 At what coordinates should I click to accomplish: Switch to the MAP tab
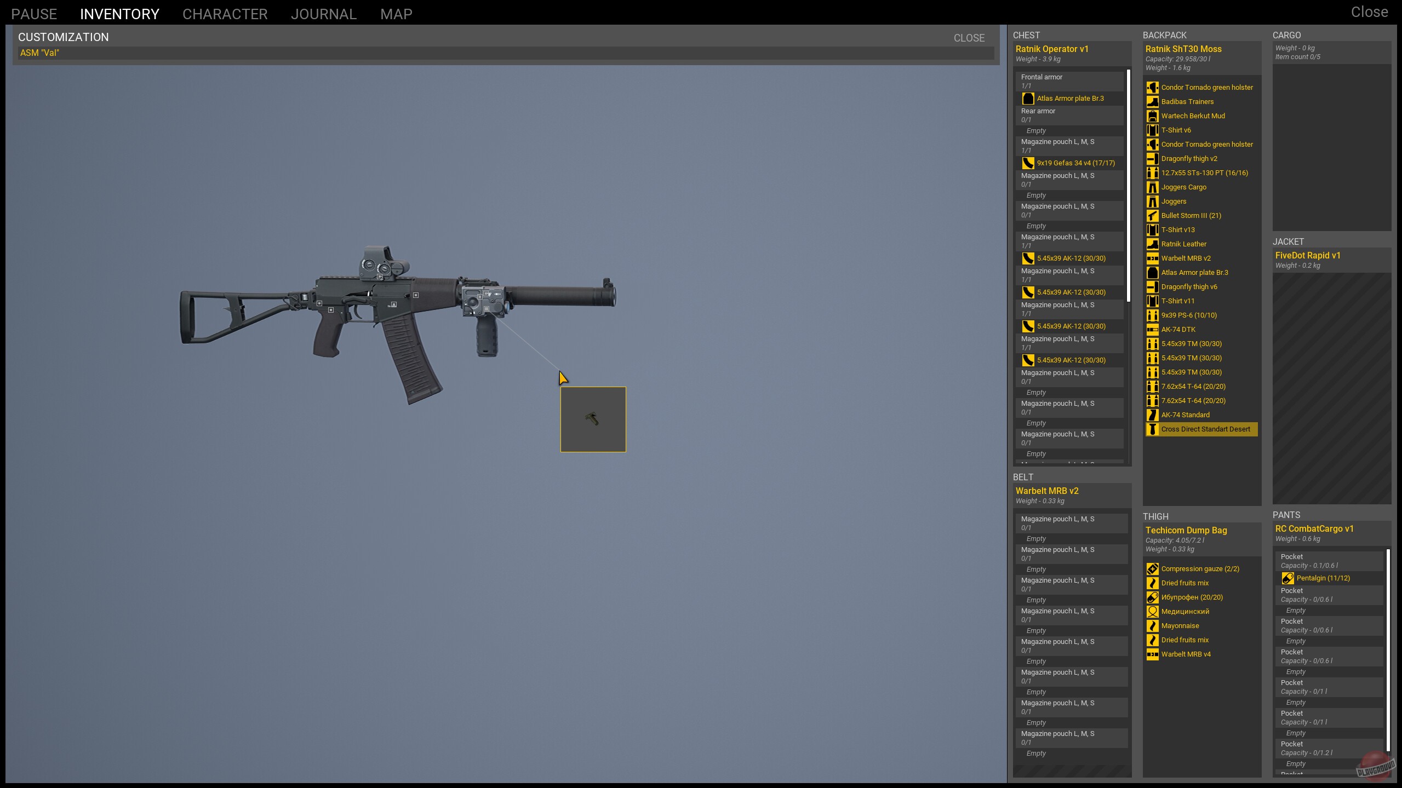(x=396, y=14)
